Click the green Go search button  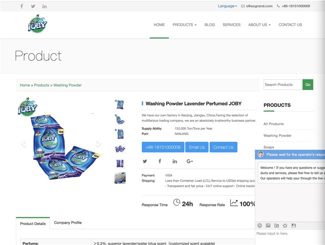[308, 85]
